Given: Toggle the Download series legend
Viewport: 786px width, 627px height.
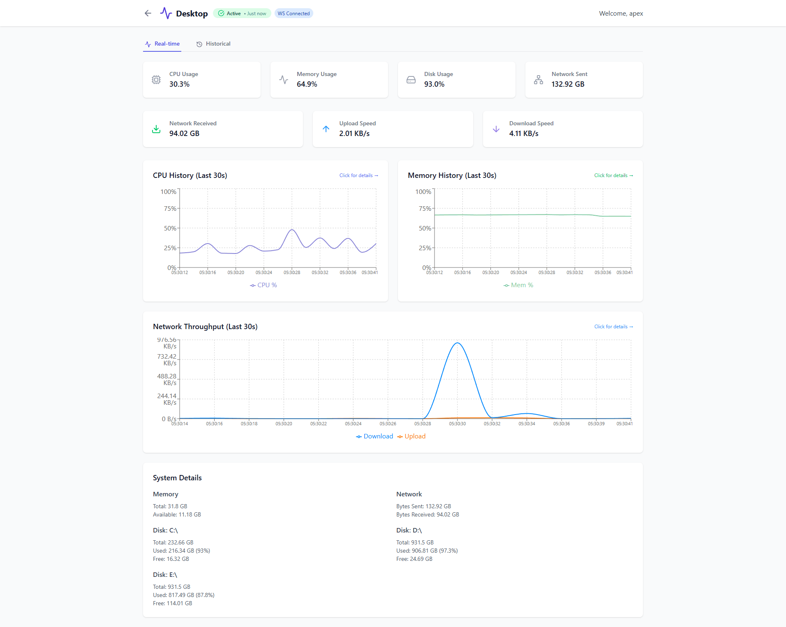Looking at the screenshot, I should [375, 436].
